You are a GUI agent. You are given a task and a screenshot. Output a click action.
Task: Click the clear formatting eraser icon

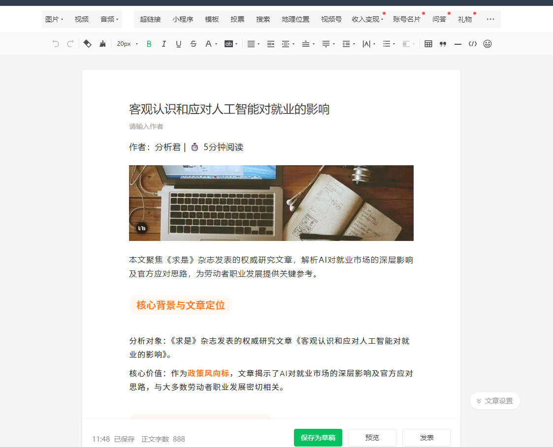[88, 44]
